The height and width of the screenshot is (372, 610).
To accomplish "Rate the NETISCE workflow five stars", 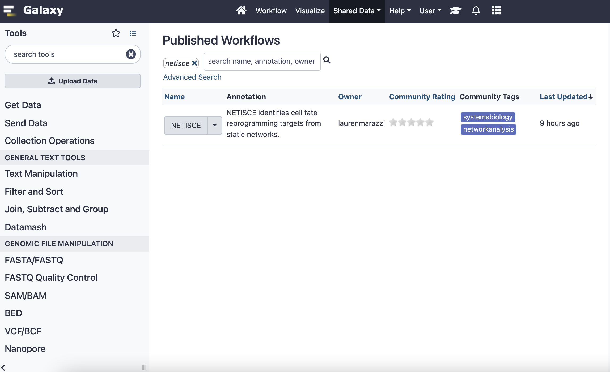I will [429, 122].
